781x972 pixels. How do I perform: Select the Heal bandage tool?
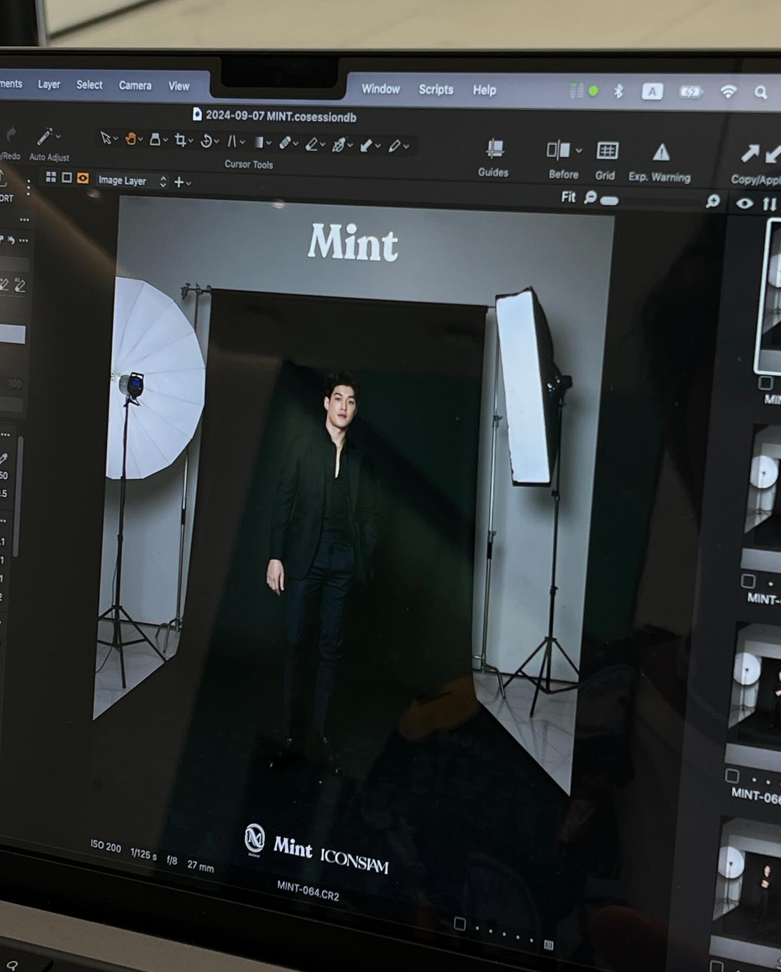pos(285,143)
